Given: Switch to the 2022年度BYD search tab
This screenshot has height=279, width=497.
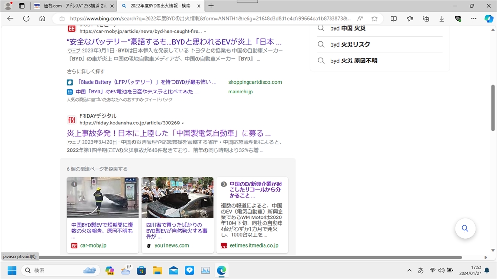Looking at the screenshot, I should [161, 6].
